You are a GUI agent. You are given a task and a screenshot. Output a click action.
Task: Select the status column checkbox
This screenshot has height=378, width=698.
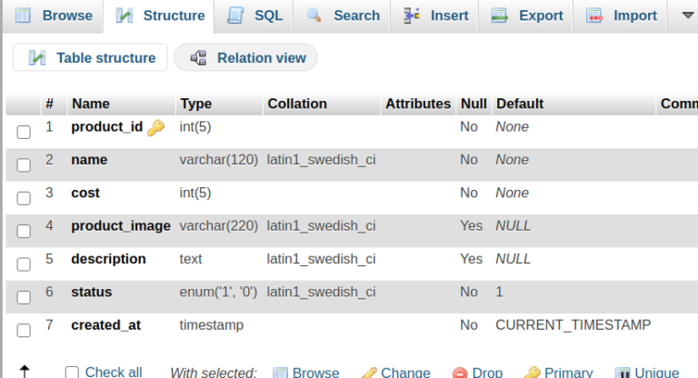(24, 297)
